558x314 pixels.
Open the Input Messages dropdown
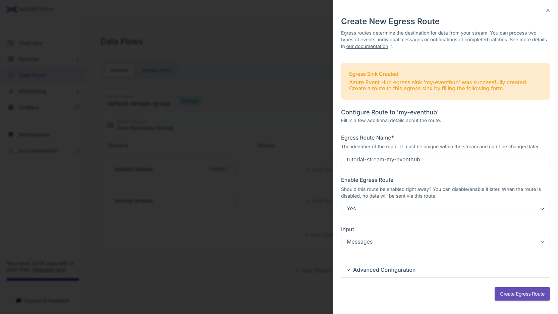click(x=445, y=242)
